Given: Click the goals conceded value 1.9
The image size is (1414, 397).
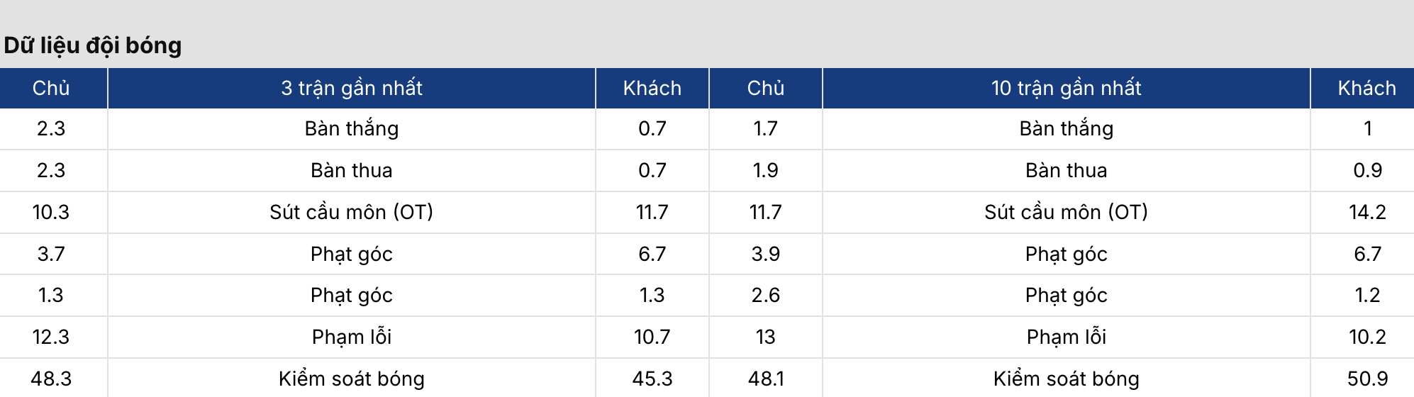Looking at the screenshot, I should [x=765, y=170].
